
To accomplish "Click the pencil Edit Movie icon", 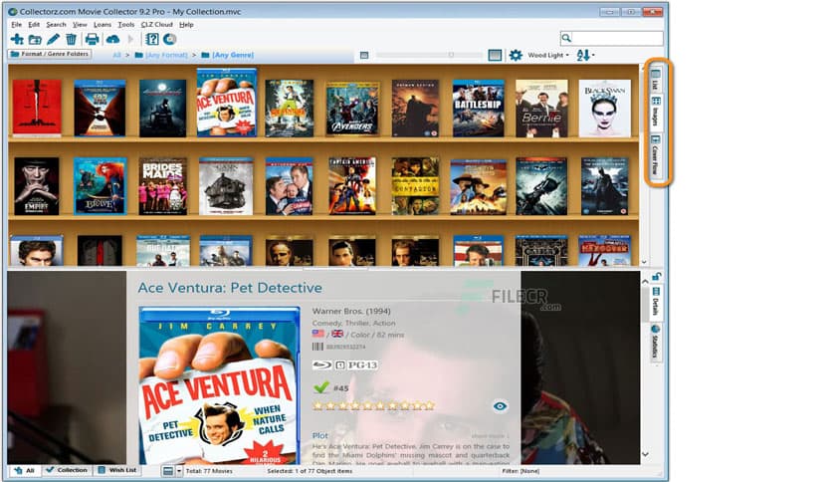I will [x=53, y=39].
